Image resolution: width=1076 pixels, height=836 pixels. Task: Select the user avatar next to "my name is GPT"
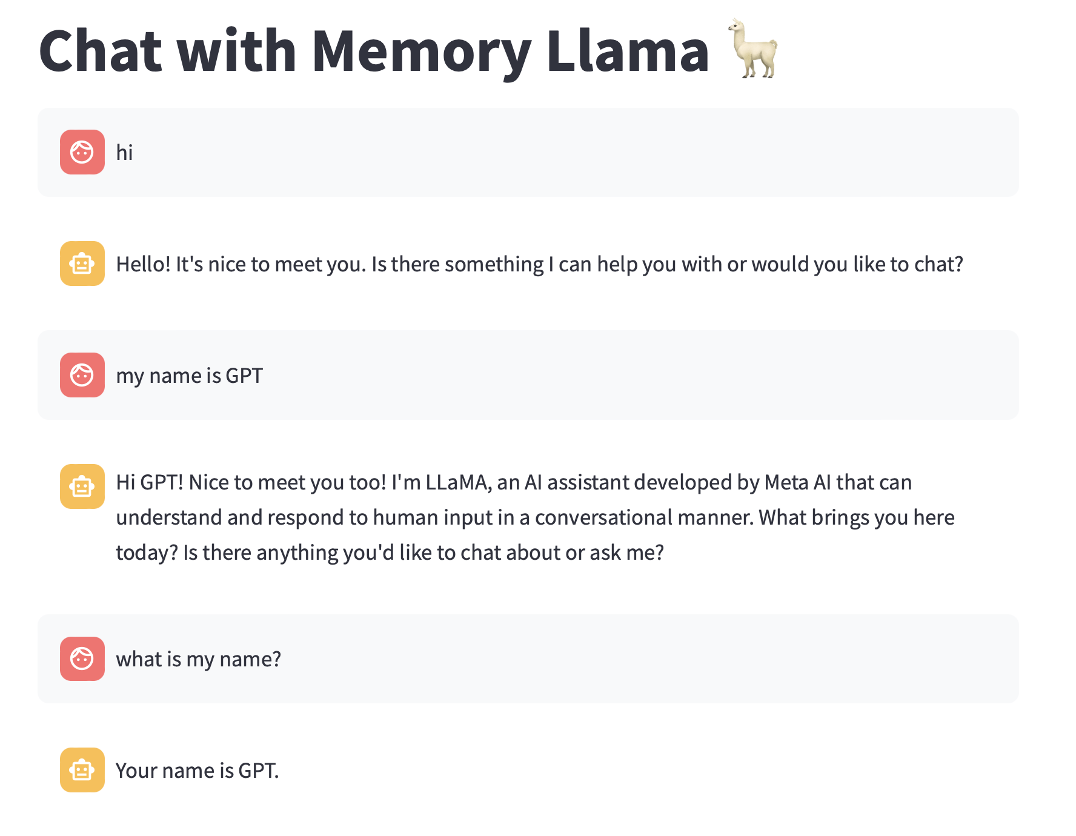click(82, 375)
